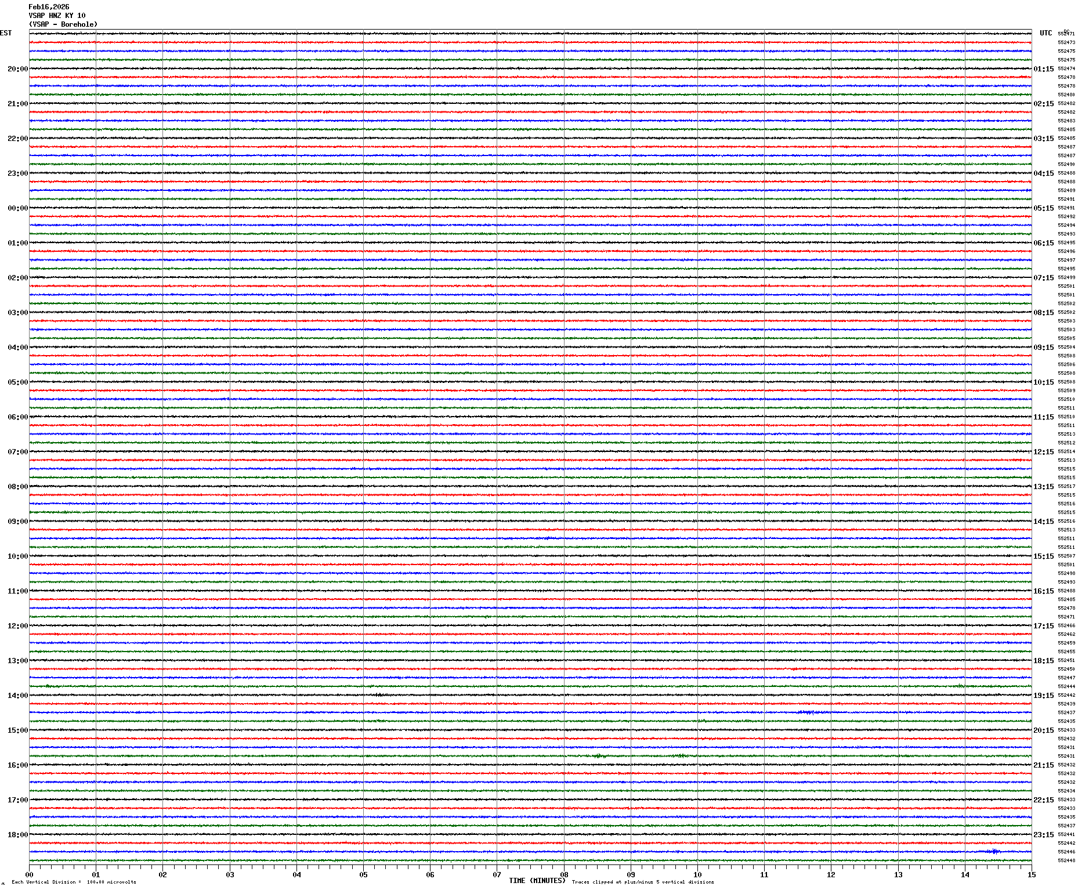Screen dimensions: 1078x890
Task: Select the 18:00 EST row label
Action: click(17, 835)
